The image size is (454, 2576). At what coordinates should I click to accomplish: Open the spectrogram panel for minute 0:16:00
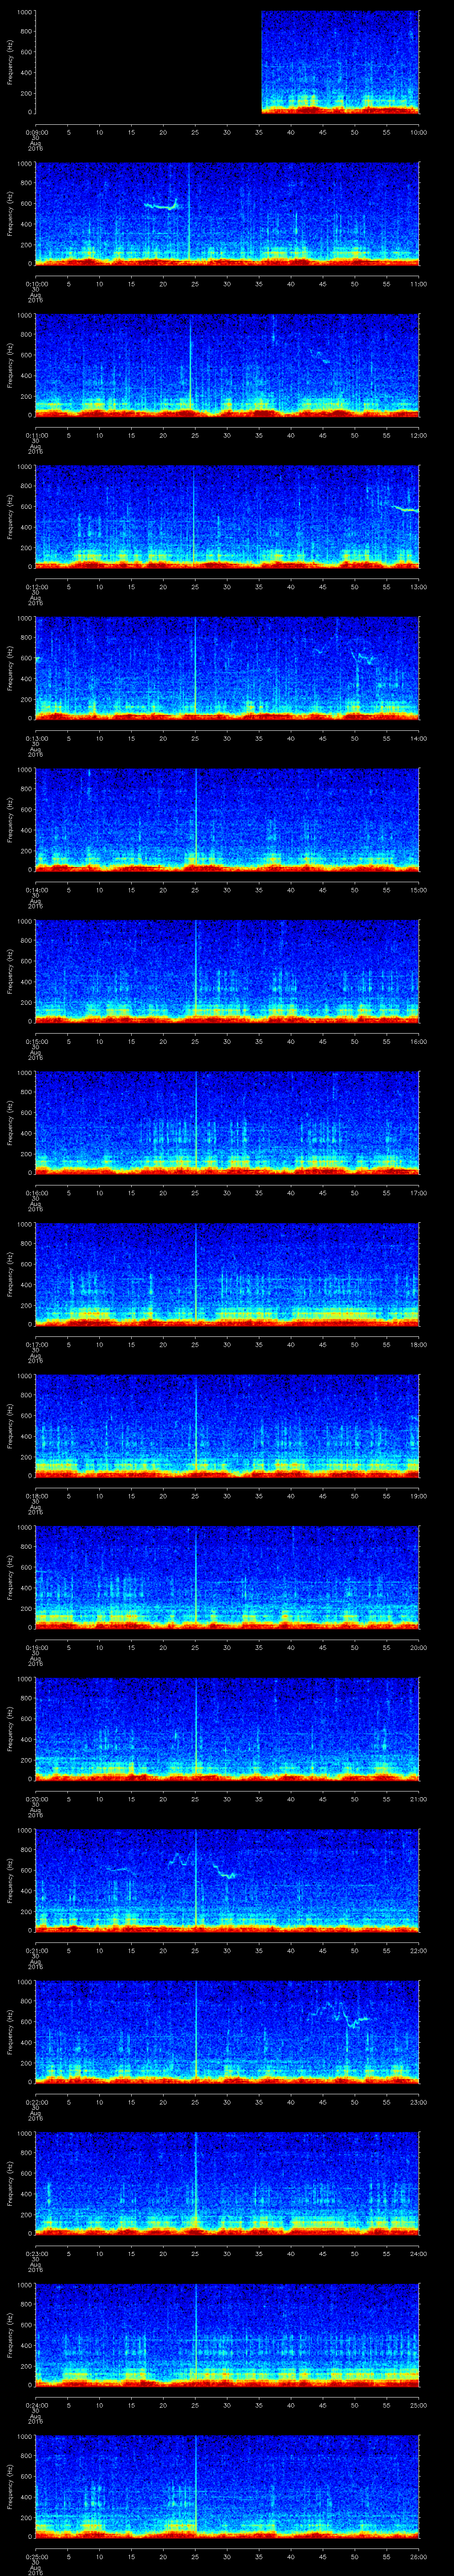227,1122
